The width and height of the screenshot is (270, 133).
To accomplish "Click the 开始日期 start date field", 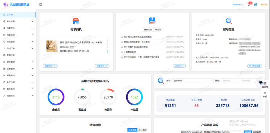I will point(230,81).
